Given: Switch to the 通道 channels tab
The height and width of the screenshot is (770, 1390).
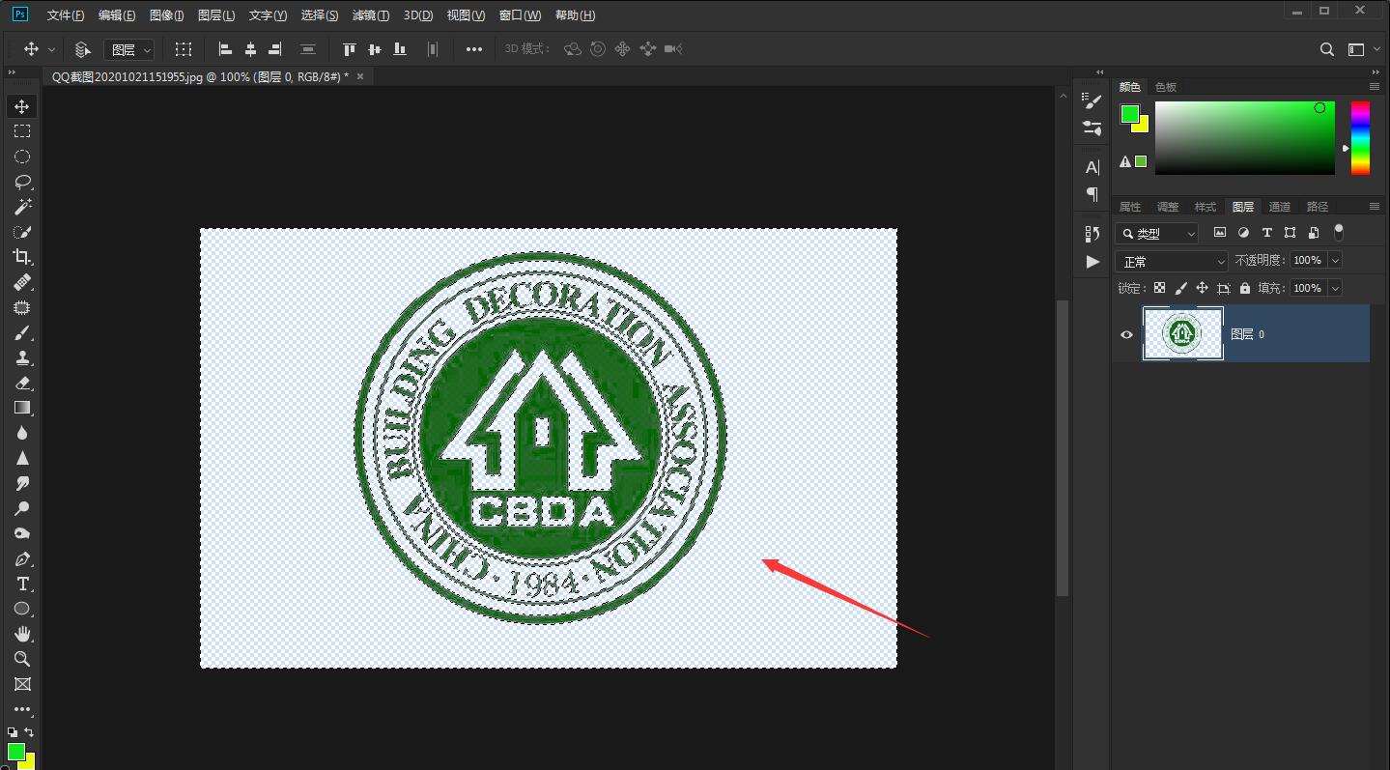Looking at the screenshot, I should click(1279, 207).
